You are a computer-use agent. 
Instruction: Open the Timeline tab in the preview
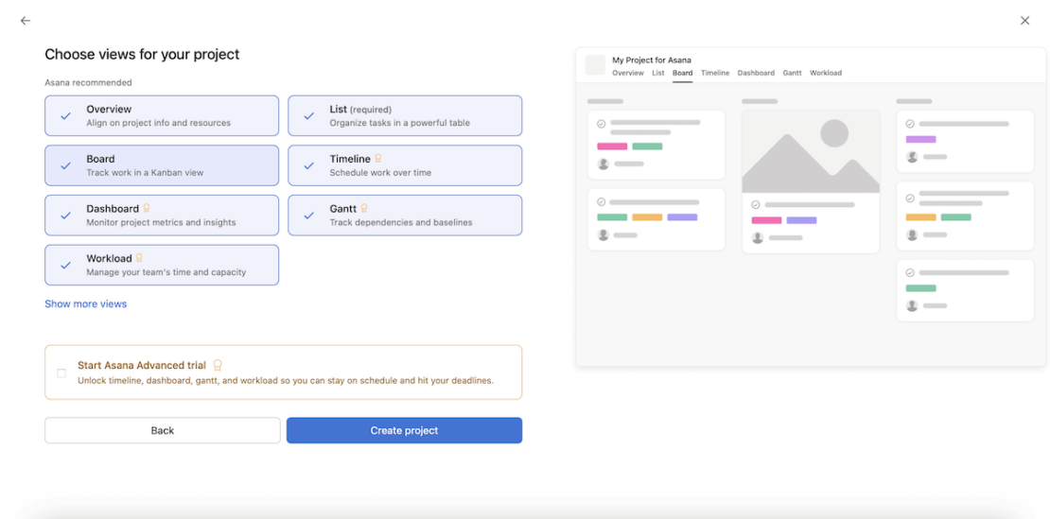pyautogui.click(x=715, y=73)
